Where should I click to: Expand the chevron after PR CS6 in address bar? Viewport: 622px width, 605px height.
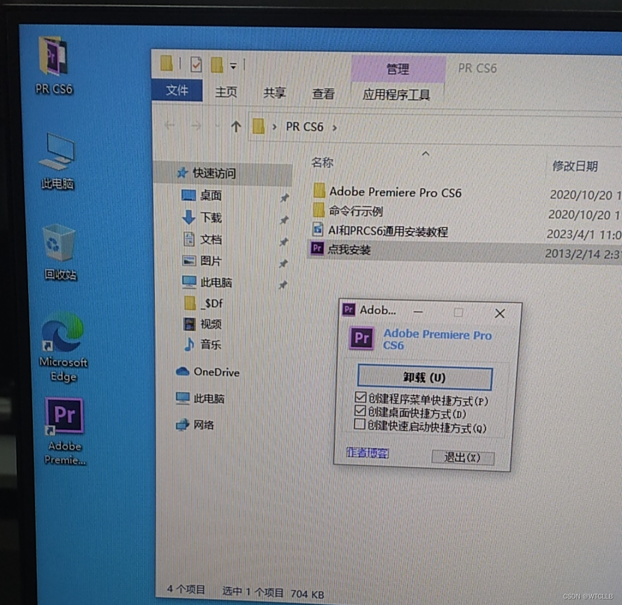(335, 128)
